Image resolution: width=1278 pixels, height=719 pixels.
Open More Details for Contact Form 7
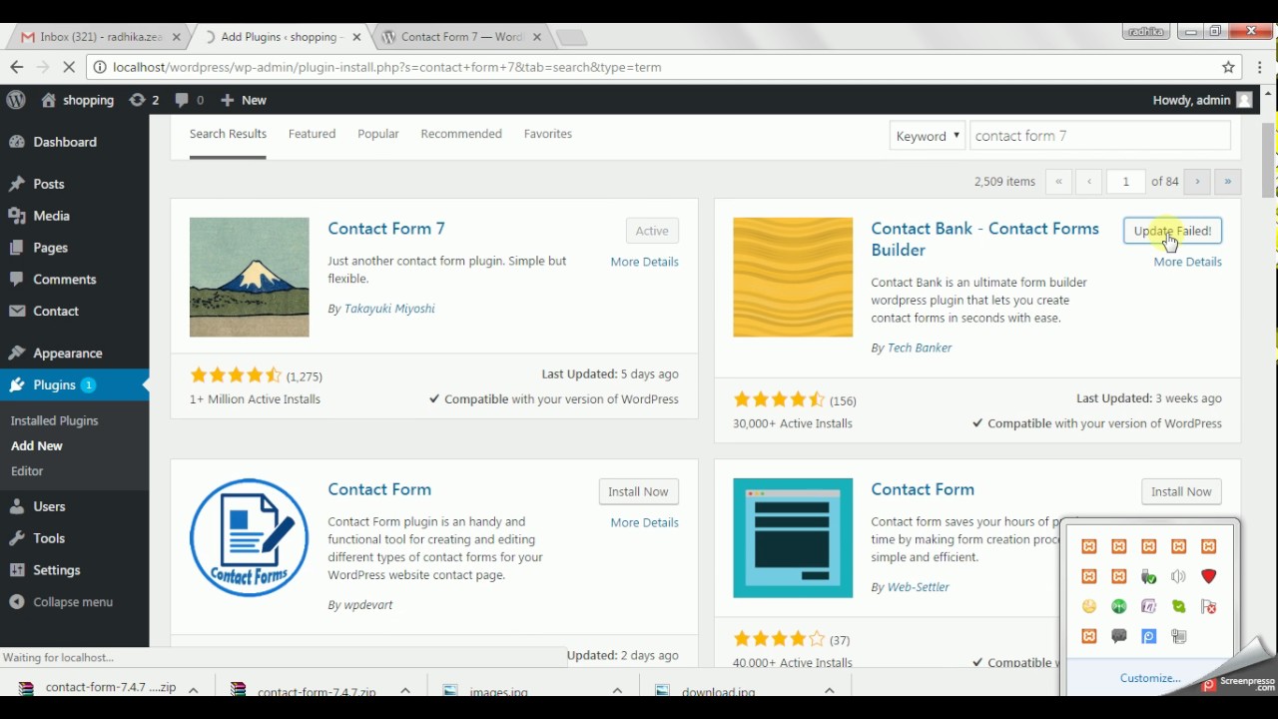[x=644, y=262]
